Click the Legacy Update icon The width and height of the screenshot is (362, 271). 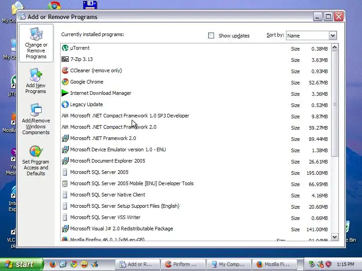[65, 104]
